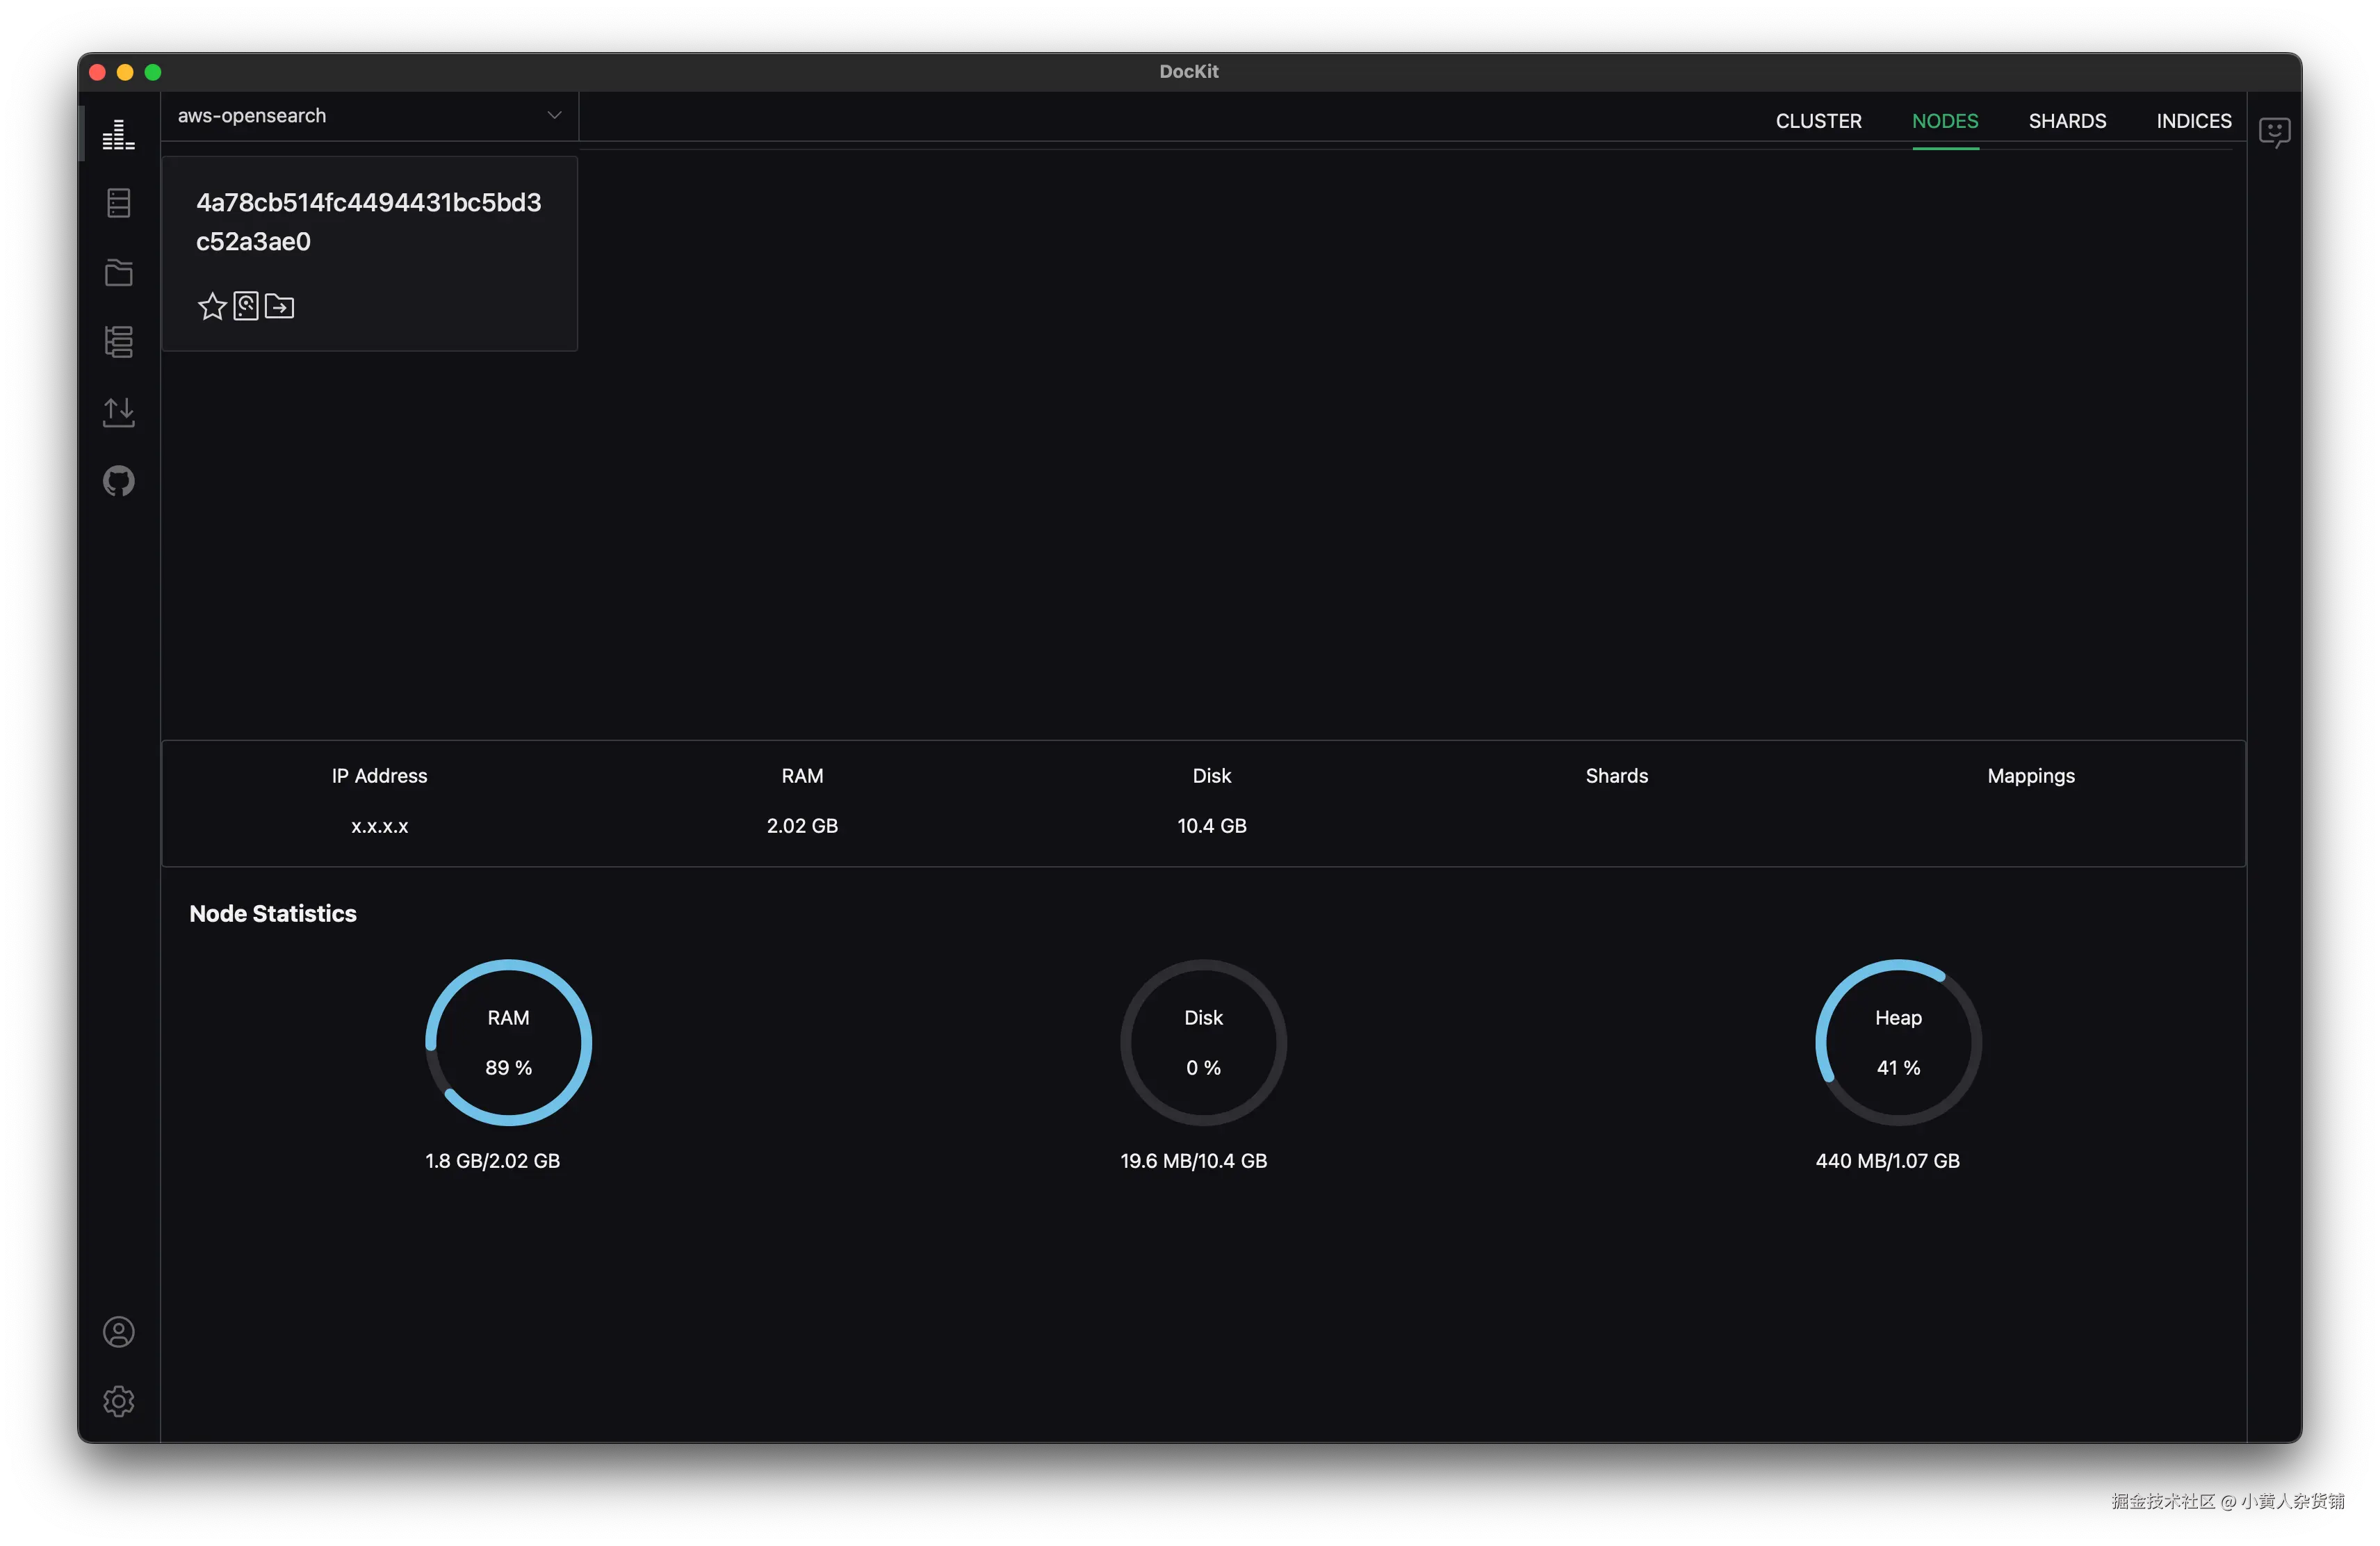Click the folder arrow icon on node card
This screenshot has height=1546, width=2380.
(279, 306)
